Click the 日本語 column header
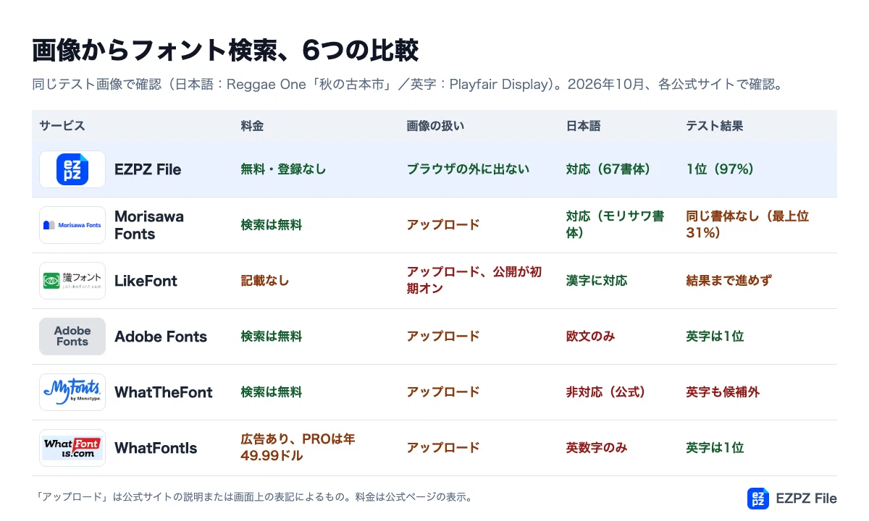The image size is (869, 521). click(x=583, y=126)
